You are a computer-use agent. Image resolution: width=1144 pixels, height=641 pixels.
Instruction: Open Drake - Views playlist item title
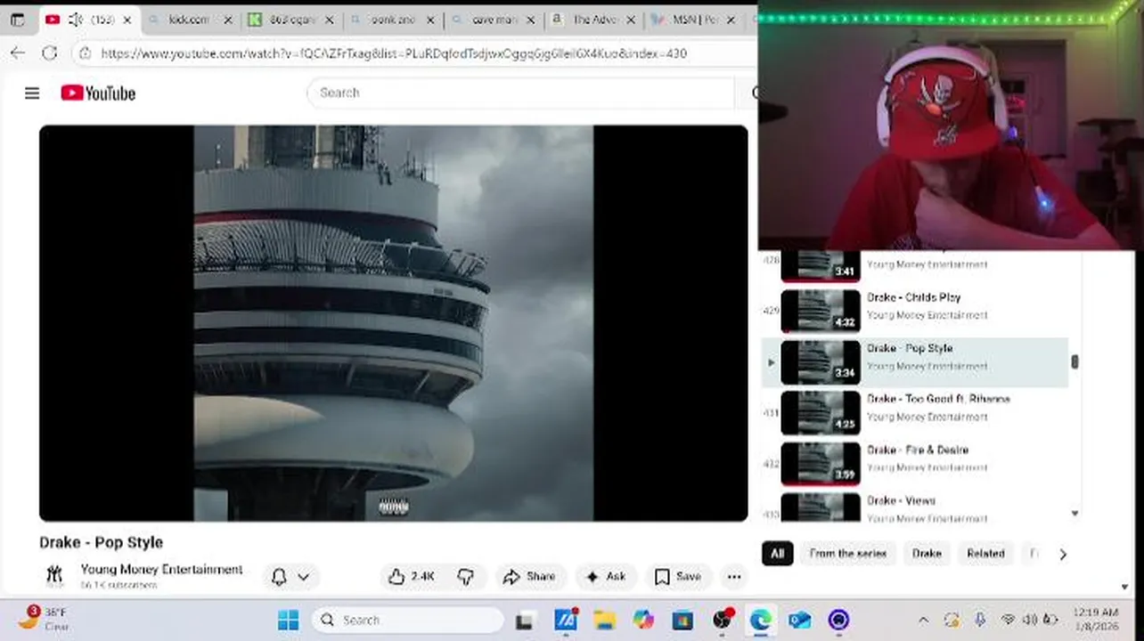point(901,501)
